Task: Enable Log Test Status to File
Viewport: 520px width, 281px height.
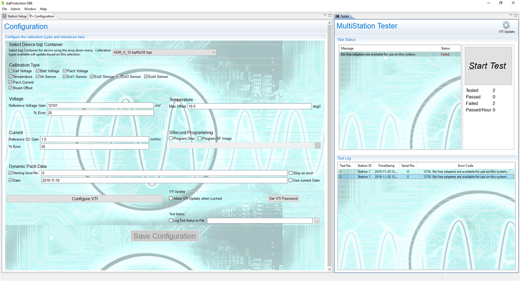Action: tap(171, 220)
